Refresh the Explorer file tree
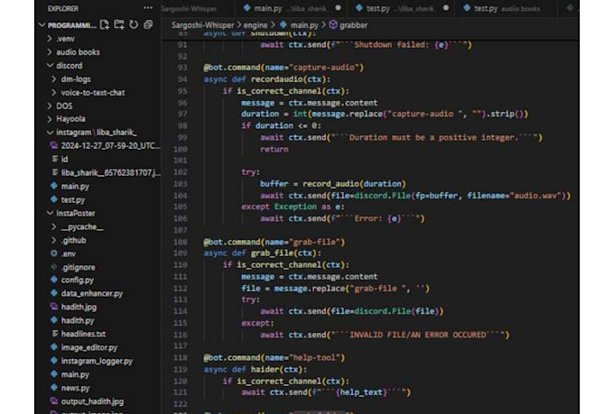 (134, 25)
